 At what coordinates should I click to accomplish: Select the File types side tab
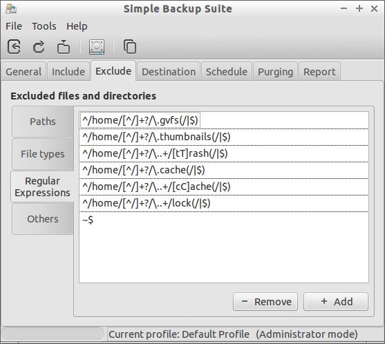[x=43, y=154]
